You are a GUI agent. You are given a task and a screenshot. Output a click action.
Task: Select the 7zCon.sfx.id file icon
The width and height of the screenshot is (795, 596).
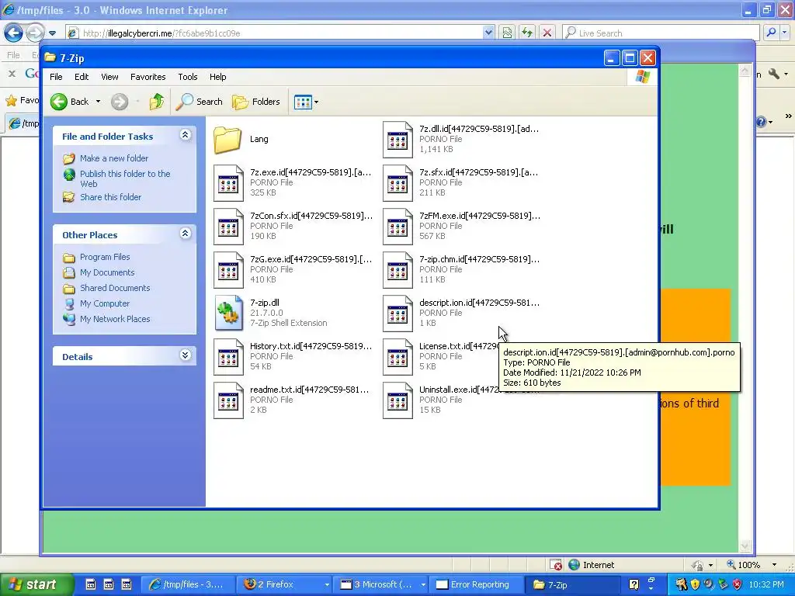228,227
